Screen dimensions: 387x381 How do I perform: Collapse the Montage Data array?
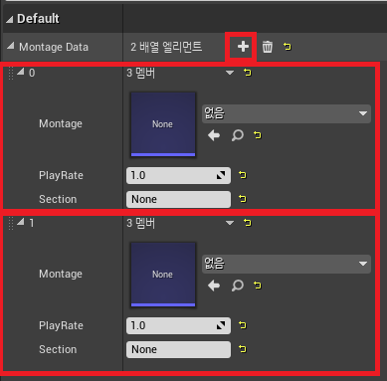pos(11,46)
